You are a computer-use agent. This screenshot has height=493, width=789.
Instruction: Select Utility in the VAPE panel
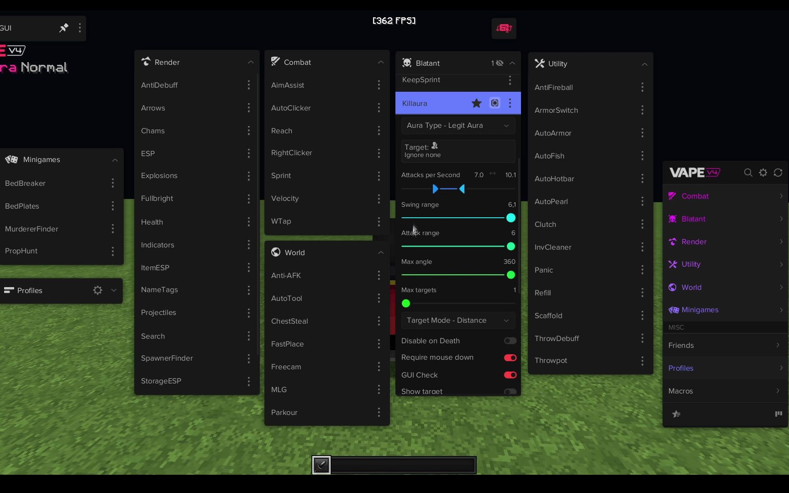point(726,264)
